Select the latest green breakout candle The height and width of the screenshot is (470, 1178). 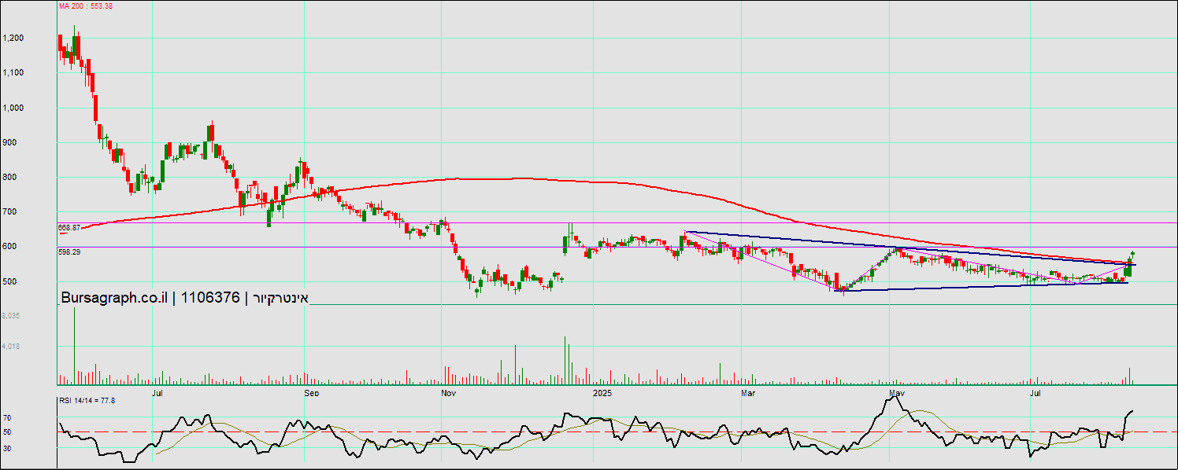pyautogui.click(x=1132, y=259)
